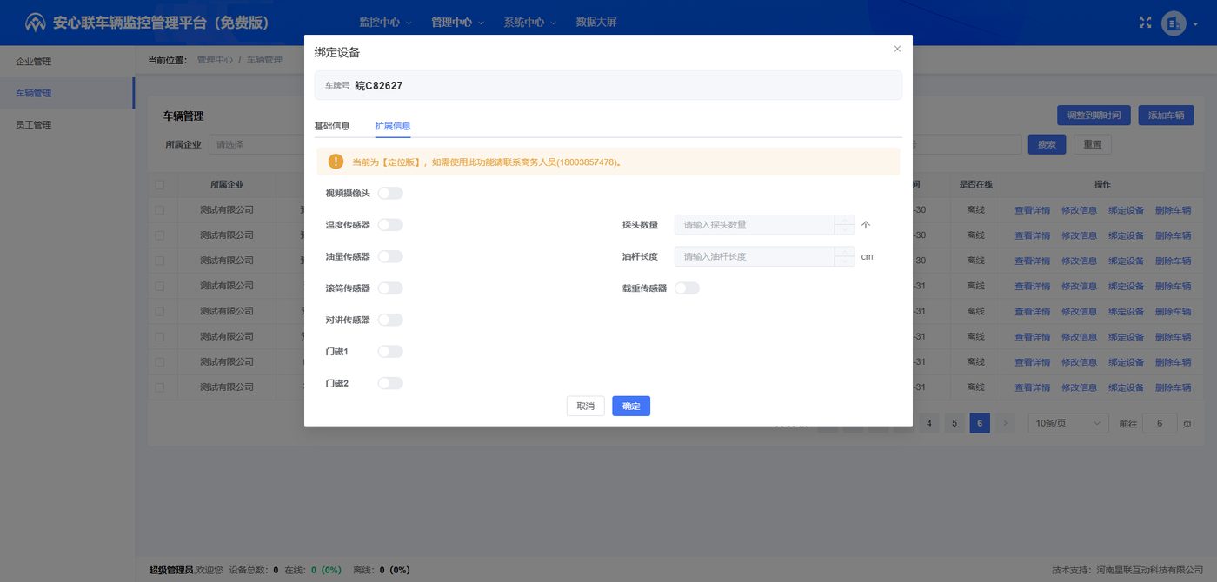This screenshot has height=582, width=1217.
Task: Click the 所属企业 column header
Action: (227, 184)
